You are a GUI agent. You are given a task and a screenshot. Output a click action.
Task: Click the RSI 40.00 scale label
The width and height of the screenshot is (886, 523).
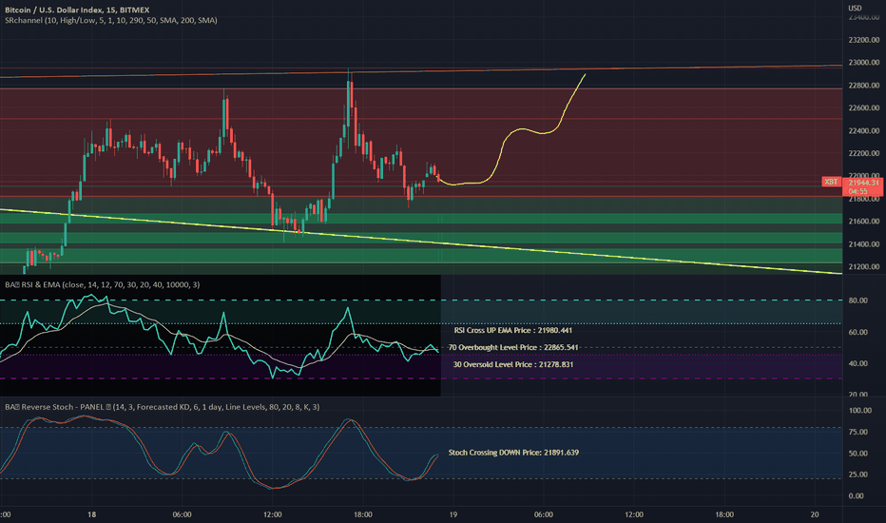(x=857, y=363)
